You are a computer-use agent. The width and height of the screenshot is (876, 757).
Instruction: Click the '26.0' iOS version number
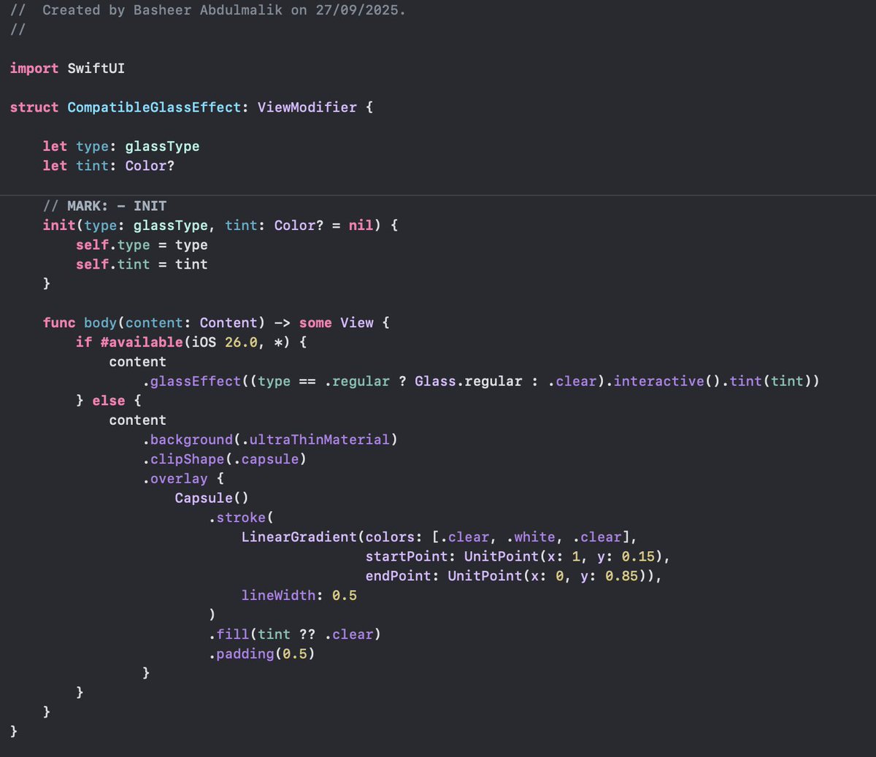click(241, 342)
